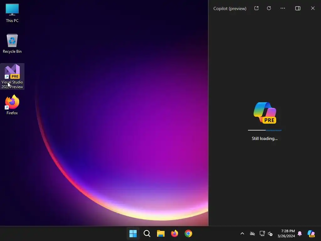
Task: Open network status tray icon
Action: coord(262,233)
